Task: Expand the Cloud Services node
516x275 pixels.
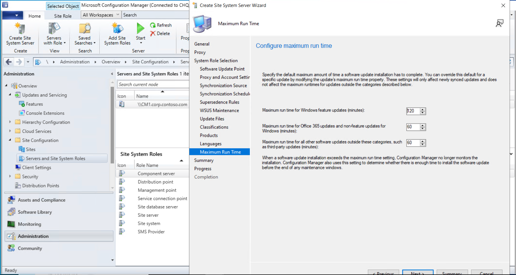Action: 10,131
